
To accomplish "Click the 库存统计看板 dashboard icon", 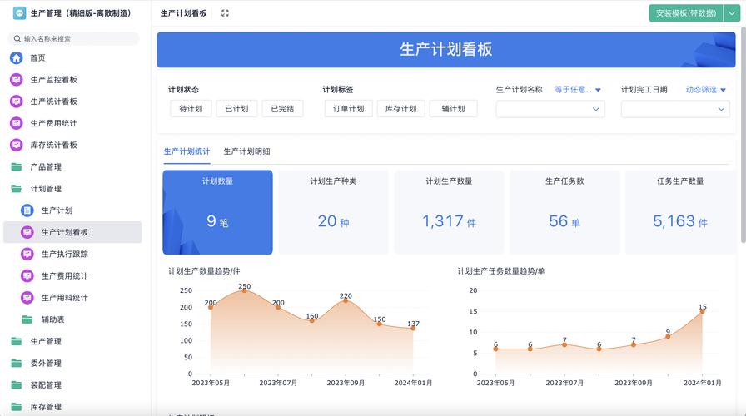I will (x=17, y=145).
